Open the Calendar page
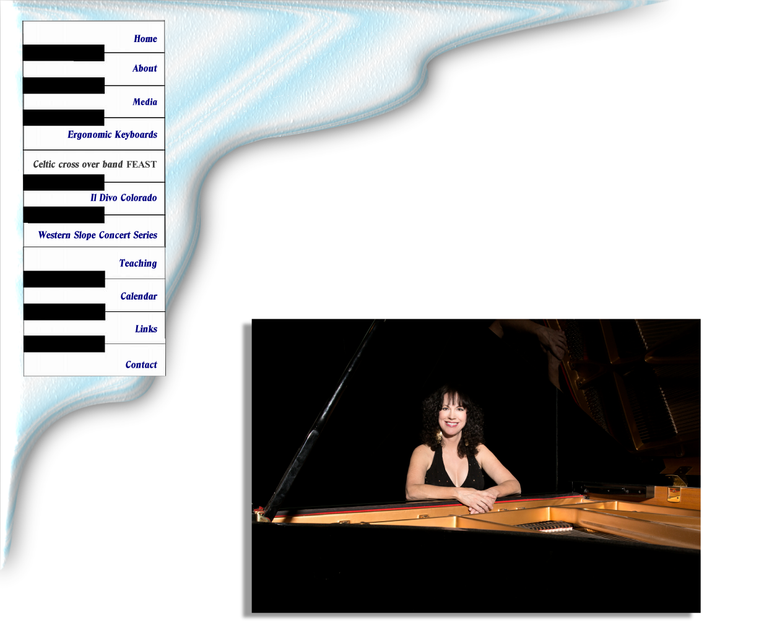The height and width of the screenshot is (635, 764). pos(138,296)
